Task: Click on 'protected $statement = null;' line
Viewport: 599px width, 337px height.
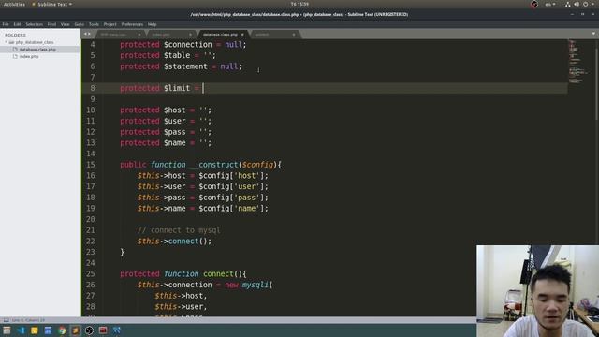Action: click(181, 66)
